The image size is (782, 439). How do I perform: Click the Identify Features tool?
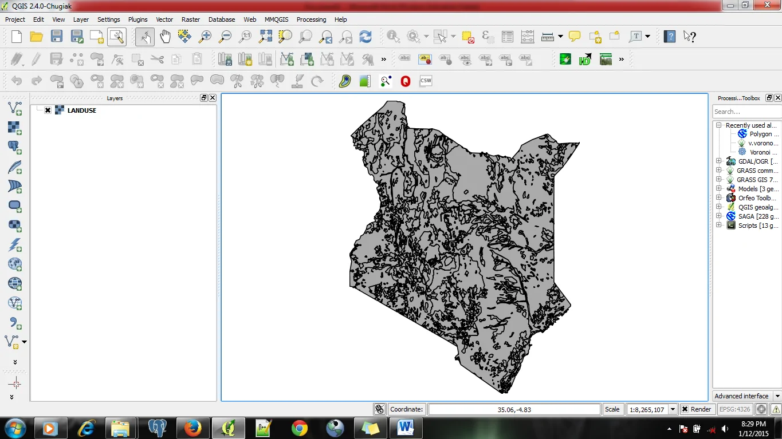tap(393, 37)
